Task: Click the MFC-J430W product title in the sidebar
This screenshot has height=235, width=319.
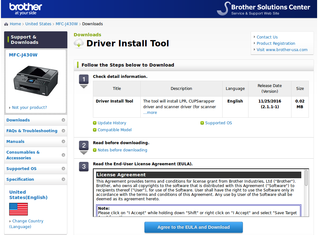Action: pyautogui.click(x=23, y=55)
